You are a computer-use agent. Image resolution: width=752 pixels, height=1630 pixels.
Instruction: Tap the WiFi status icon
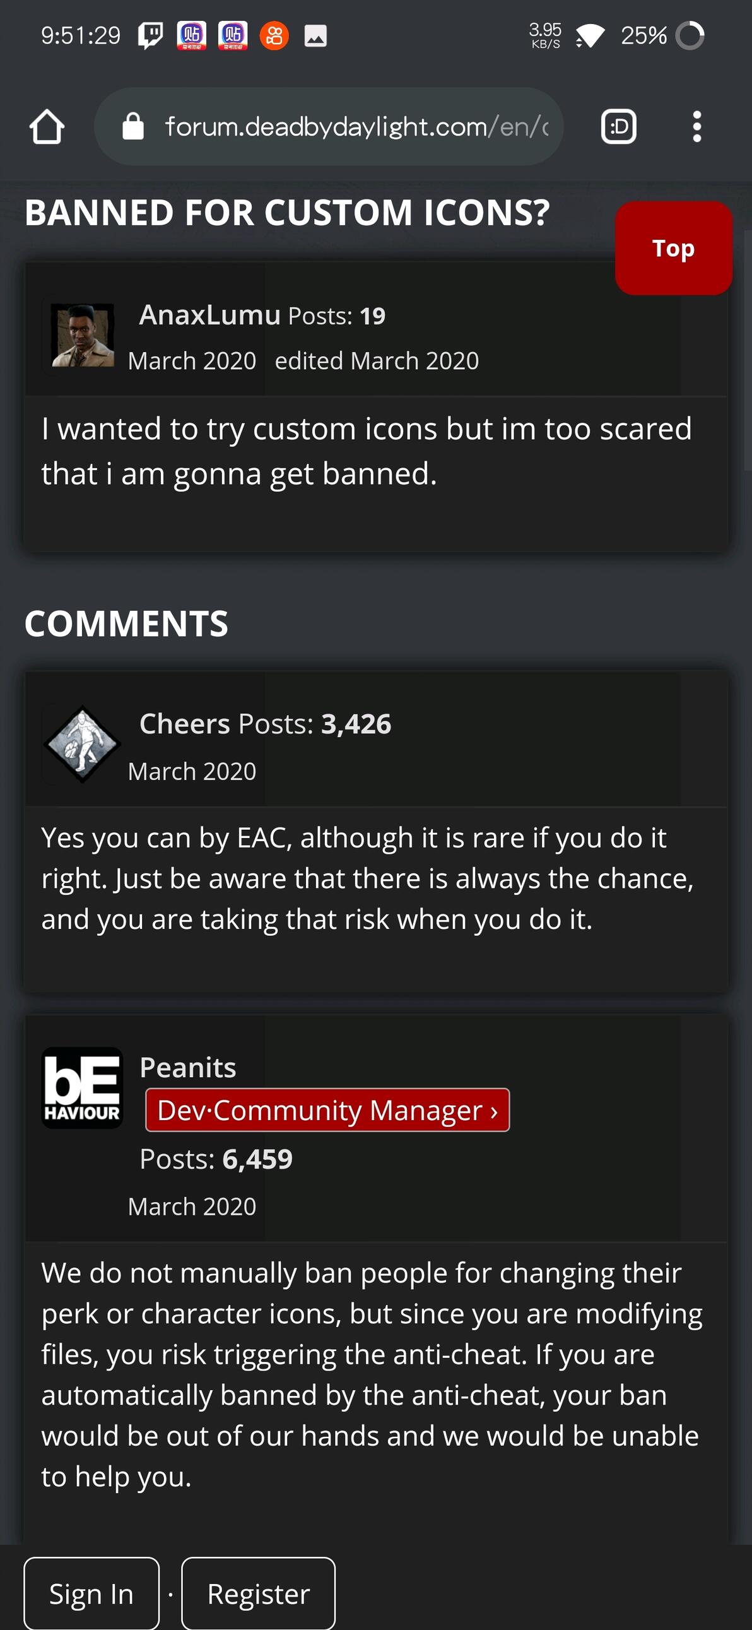tap(590, 36)
